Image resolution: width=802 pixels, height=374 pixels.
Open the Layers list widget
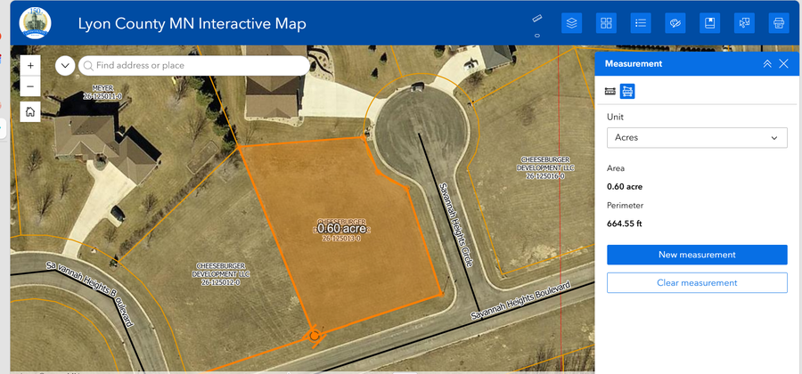coord(572,23)
